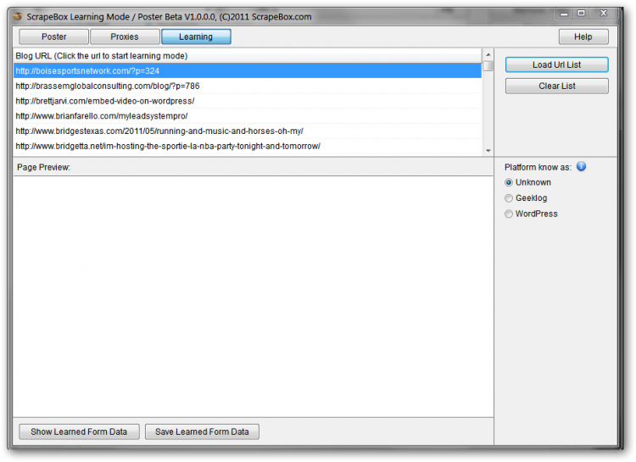Screen dimensions: 636x462
Task: Select the WordPress platform radio button
Action: point(509,214)
